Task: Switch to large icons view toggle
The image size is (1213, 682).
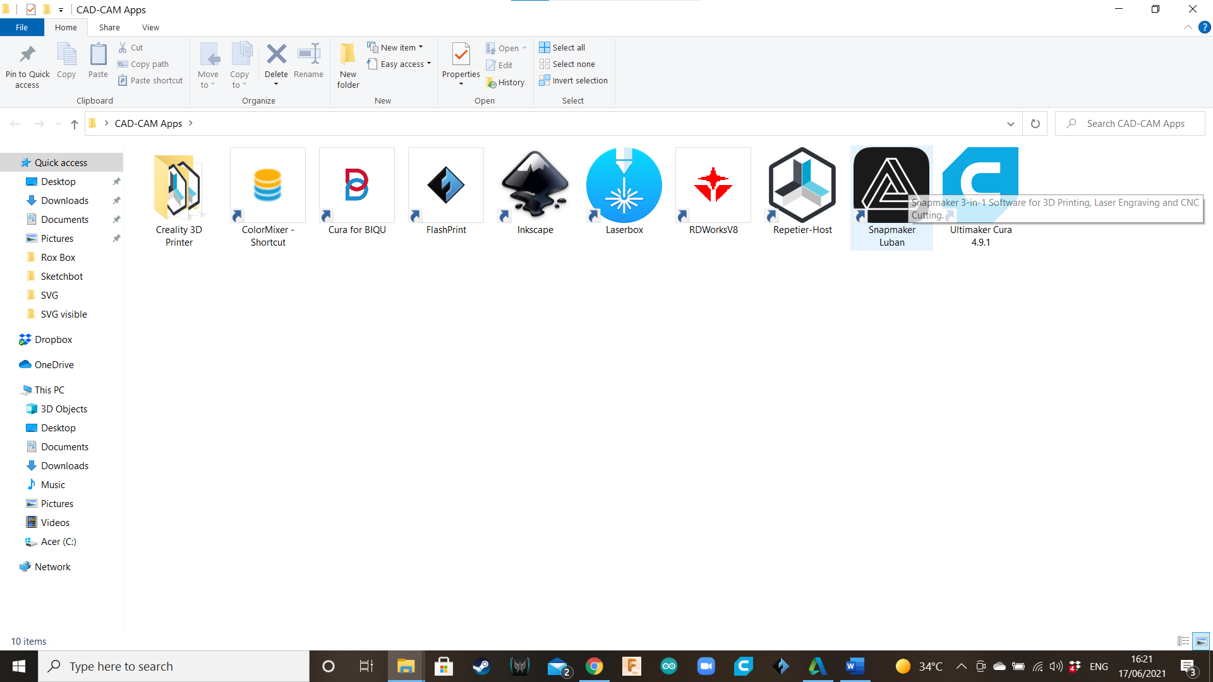Action: (1201, 641)
